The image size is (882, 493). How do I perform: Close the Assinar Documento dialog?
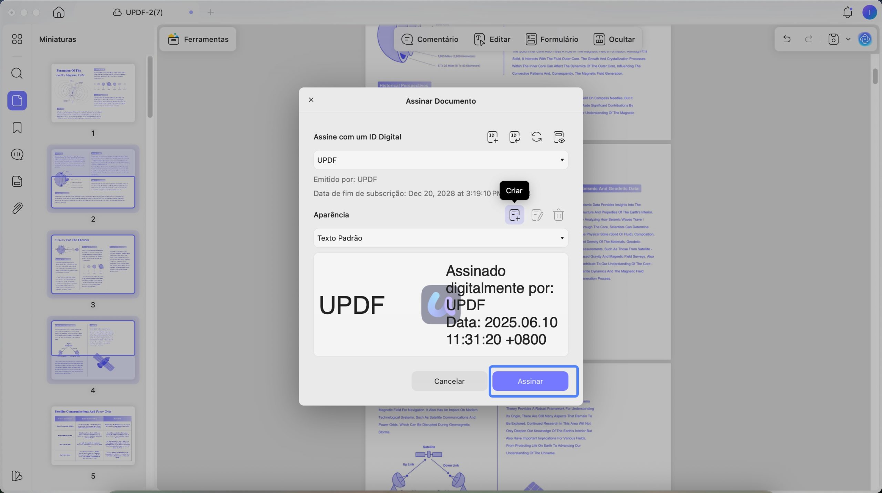coord(311,100)
